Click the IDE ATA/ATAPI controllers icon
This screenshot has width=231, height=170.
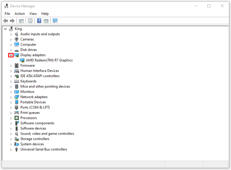point(17,76)
